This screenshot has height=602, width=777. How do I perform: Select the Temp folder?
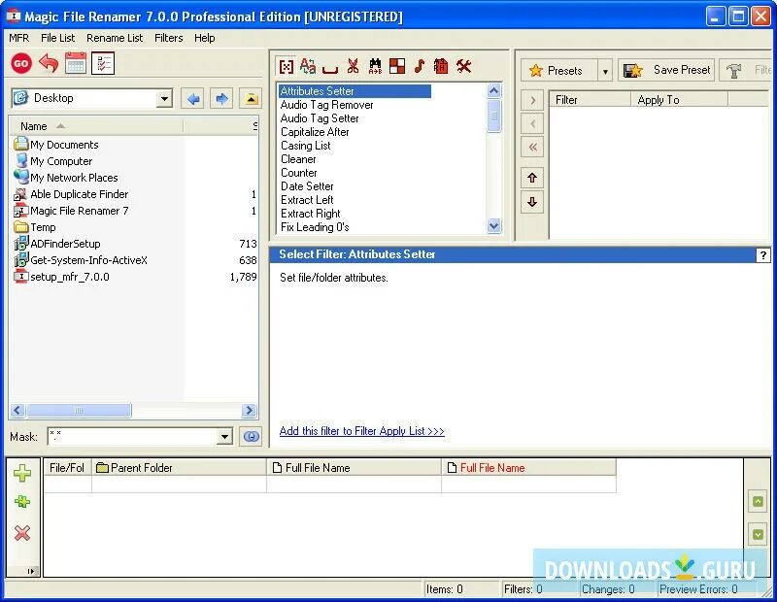(35, 227)
